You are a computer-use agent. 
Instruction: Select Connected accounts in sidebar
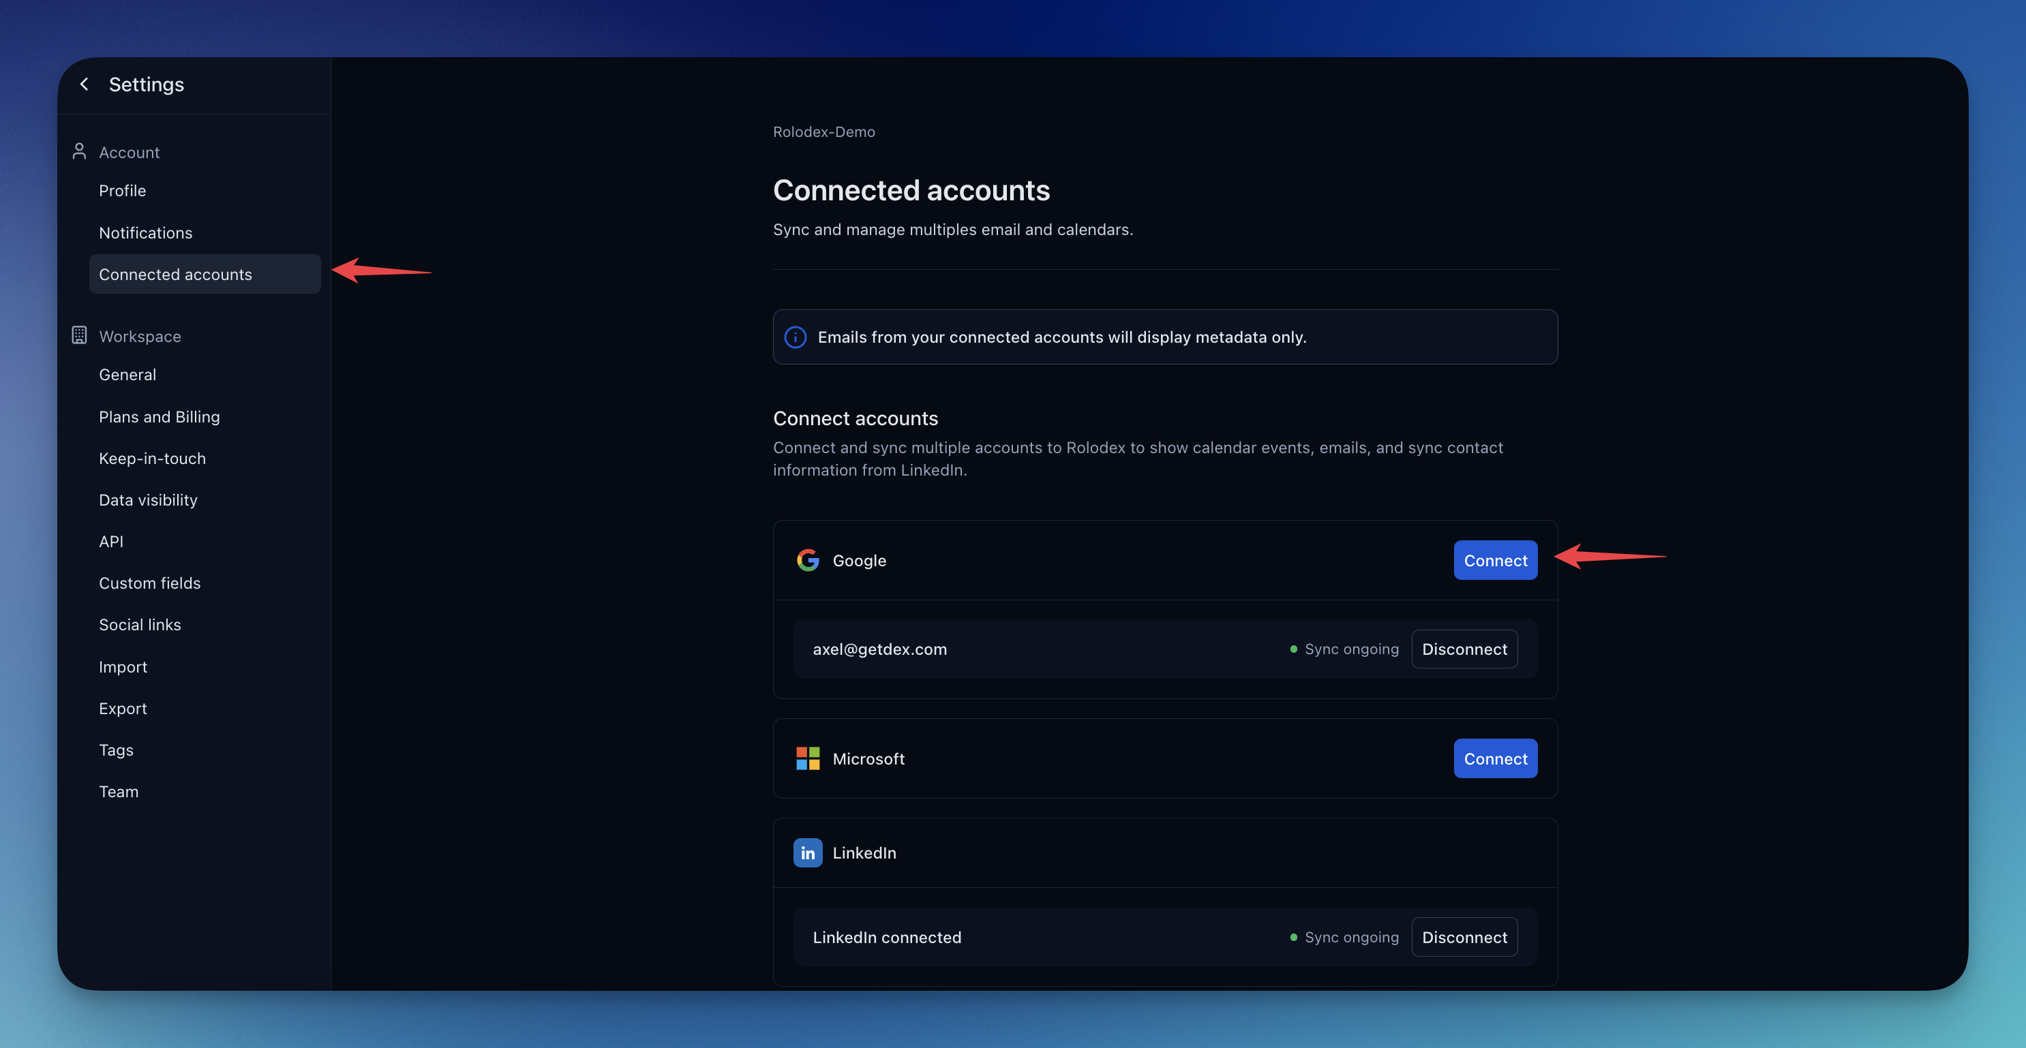tap(175, 275)
